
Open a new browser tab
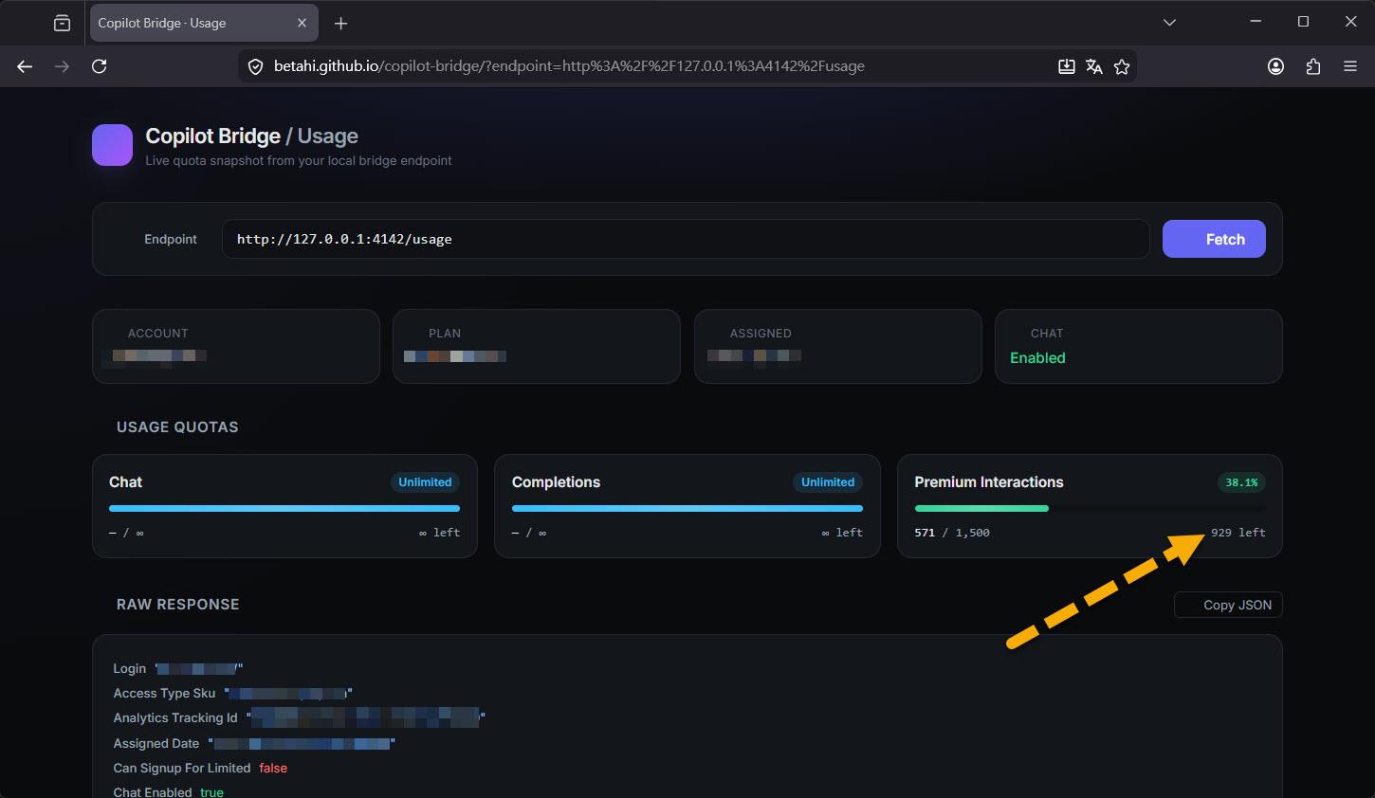click(x=341, y=23)
